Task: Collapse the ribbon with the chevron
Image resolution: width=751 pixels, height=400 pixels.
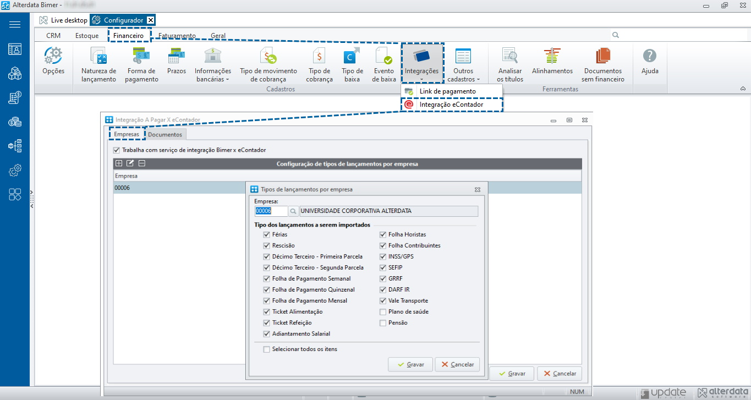Action: [x=743, y=89]
